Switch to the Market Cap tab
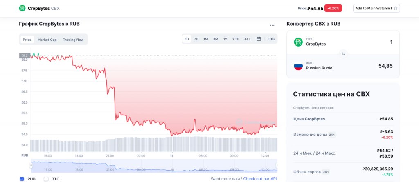 [47, 40]
